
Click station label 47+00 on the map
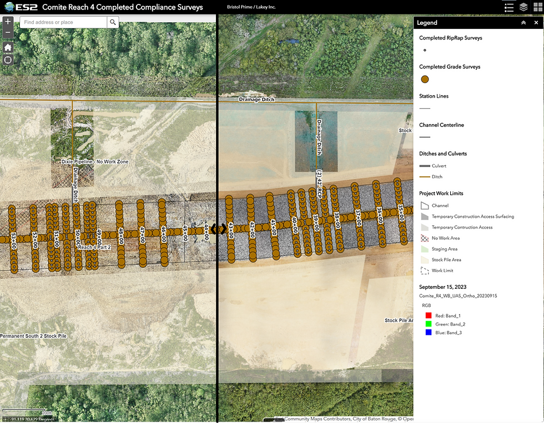(142, 235)
